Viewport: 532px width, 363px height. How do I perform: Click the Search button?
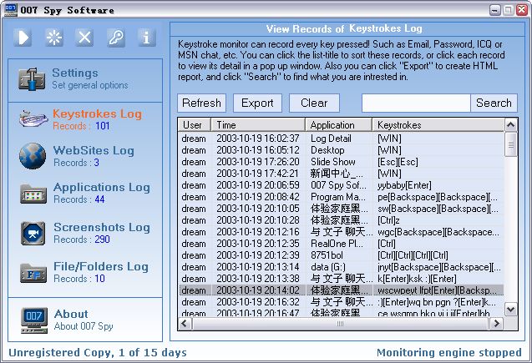pyautogui.click(x=494, y=103)
